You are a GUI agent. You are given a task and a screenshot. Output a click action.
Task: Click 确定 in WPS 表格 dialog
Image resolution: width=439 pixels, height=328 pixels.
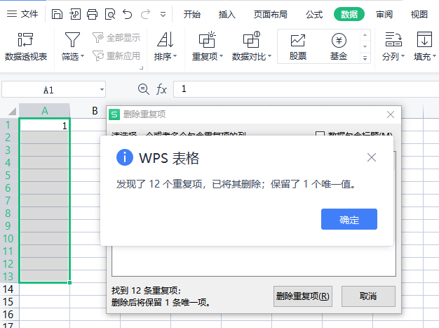(349, 219)
